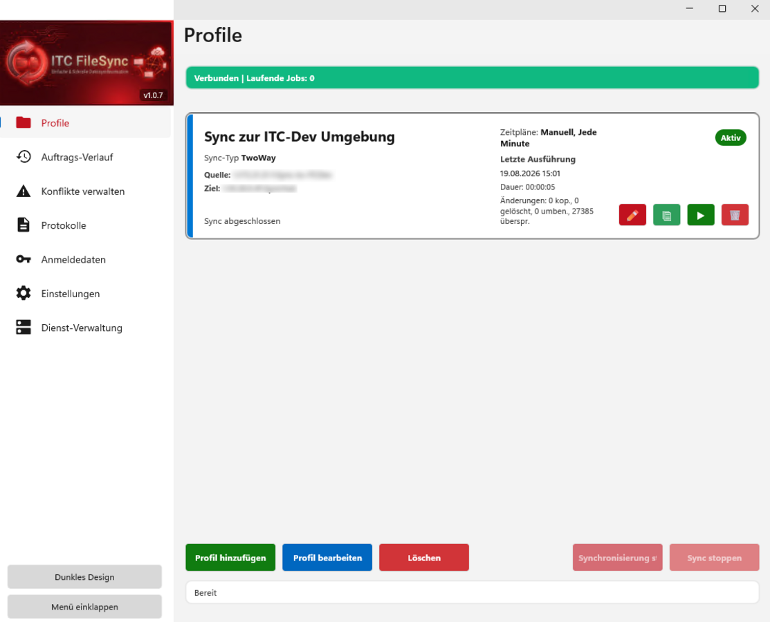Click the green copy profile icon

(666, 215)
